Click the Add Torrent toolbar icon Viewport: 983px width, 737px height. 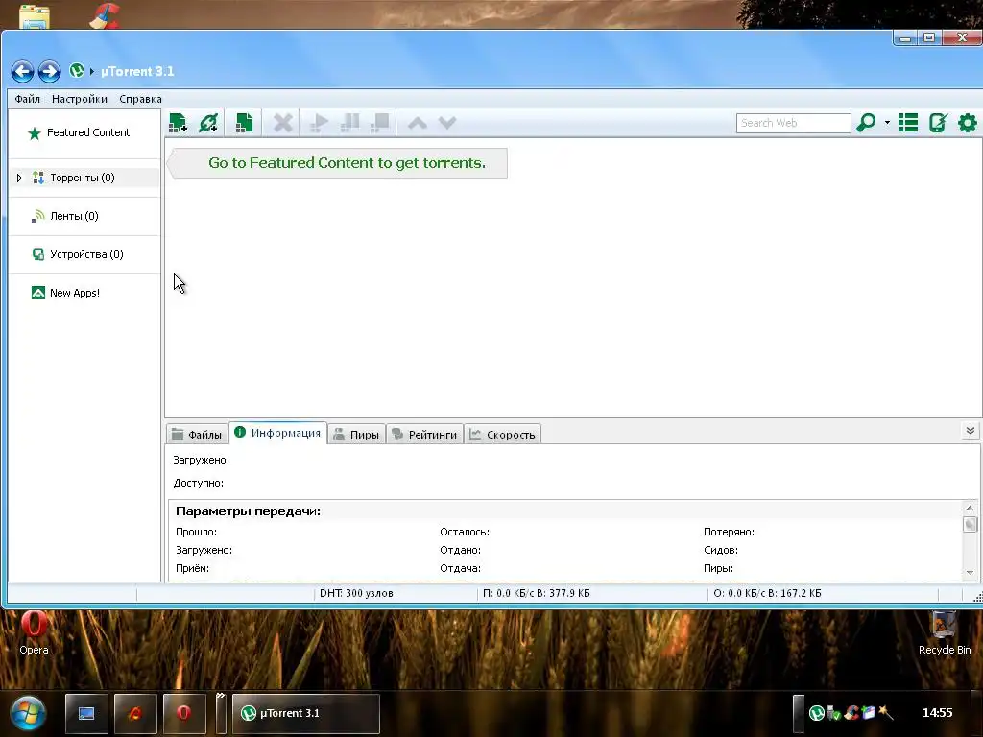tap(178, 123)
